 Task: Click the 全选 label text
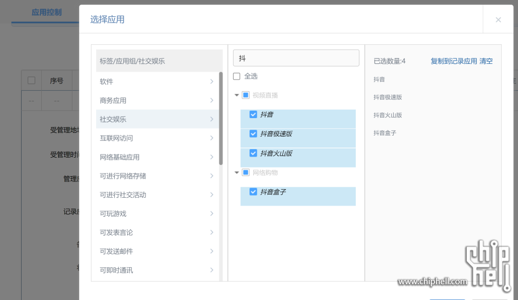pos(251,76)
